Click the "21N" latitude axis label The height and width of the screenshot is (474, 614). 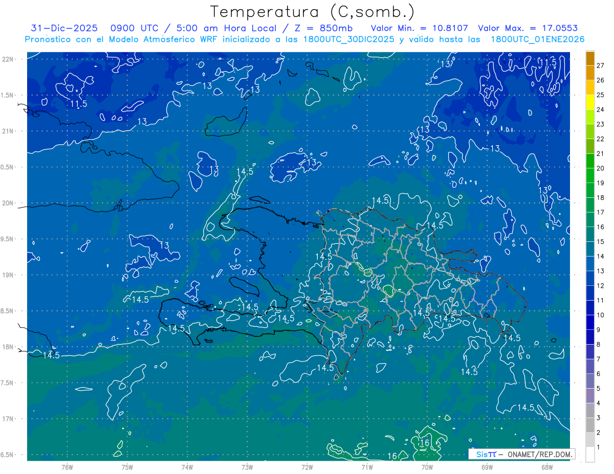[x=8, y=131]
